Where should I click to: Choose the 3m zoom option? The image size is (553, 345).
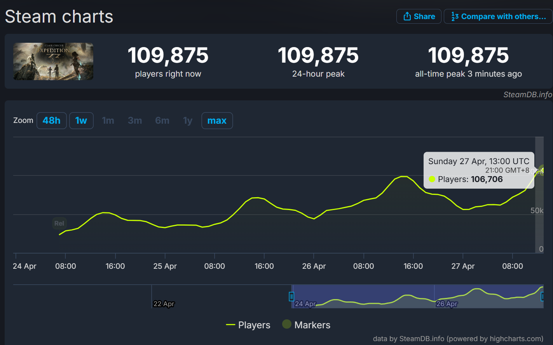pos(135,121)
